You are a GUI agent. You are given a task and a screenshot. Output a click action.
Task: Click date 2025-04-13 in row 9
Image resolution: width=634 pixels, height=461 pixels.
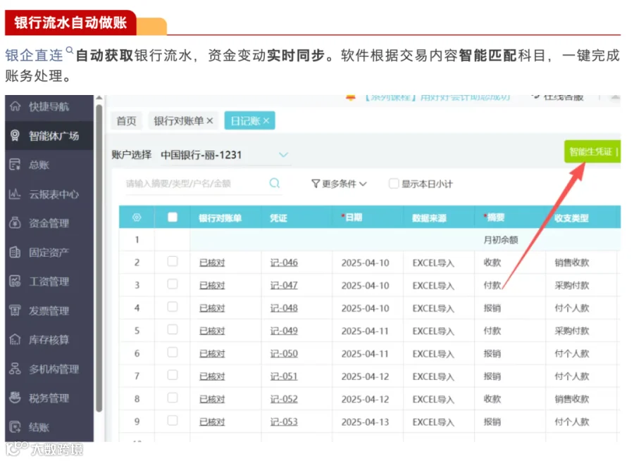click(x=365, y=422)
